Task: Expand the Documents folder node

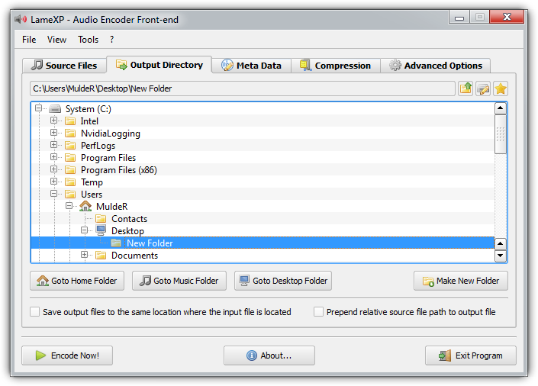Action: point(85,255)
